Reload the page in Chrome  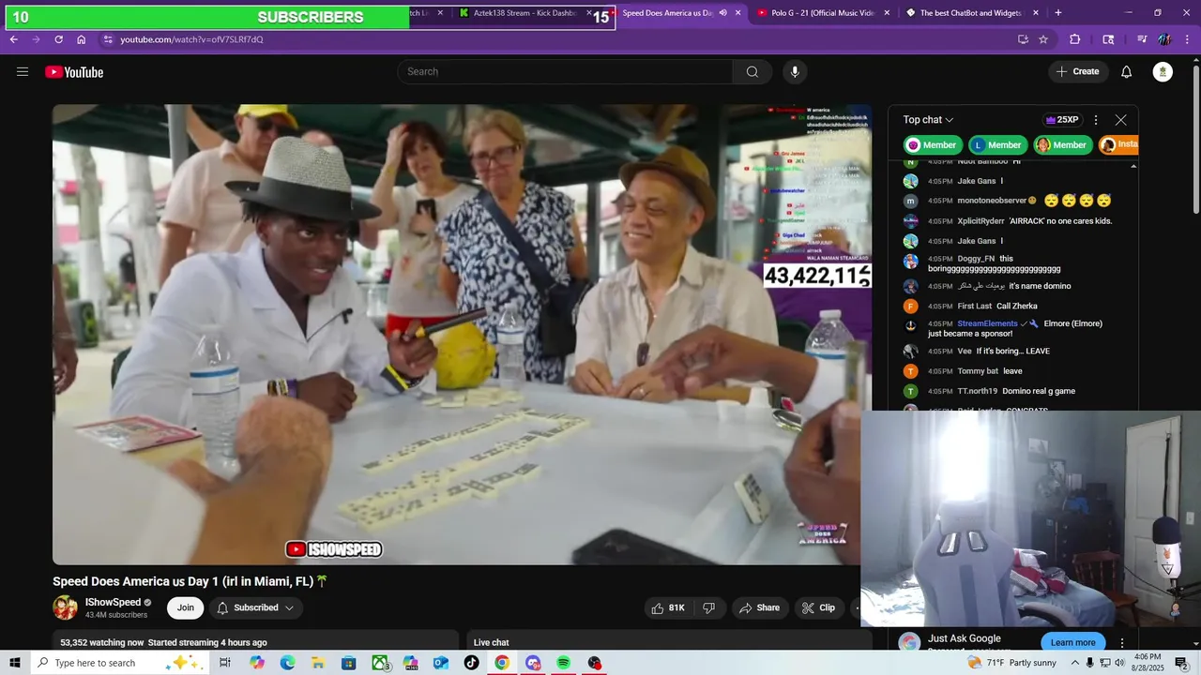(58, 39)
